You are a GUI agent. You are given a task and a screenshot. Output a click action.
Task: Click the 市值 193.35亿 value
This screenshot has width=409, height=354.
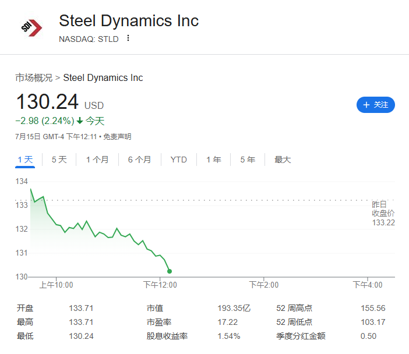click(234, 308)
